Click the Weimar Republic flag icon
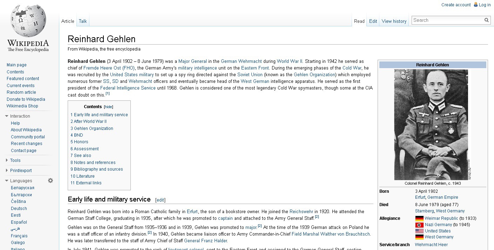 point(419,218)
